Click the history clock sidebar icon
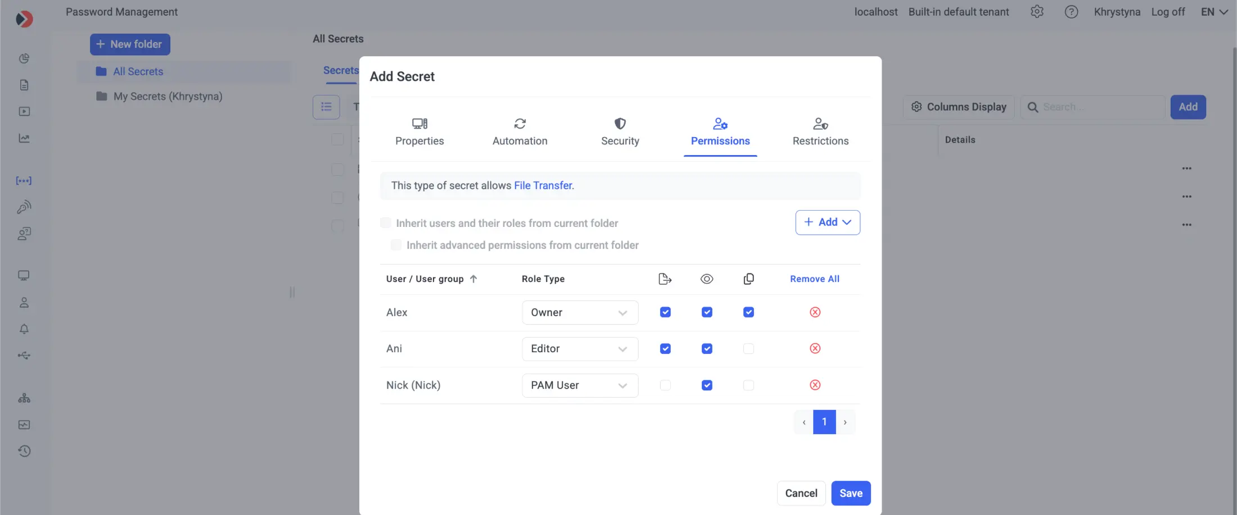1237x515 pixels. click(x=24, y=451)
